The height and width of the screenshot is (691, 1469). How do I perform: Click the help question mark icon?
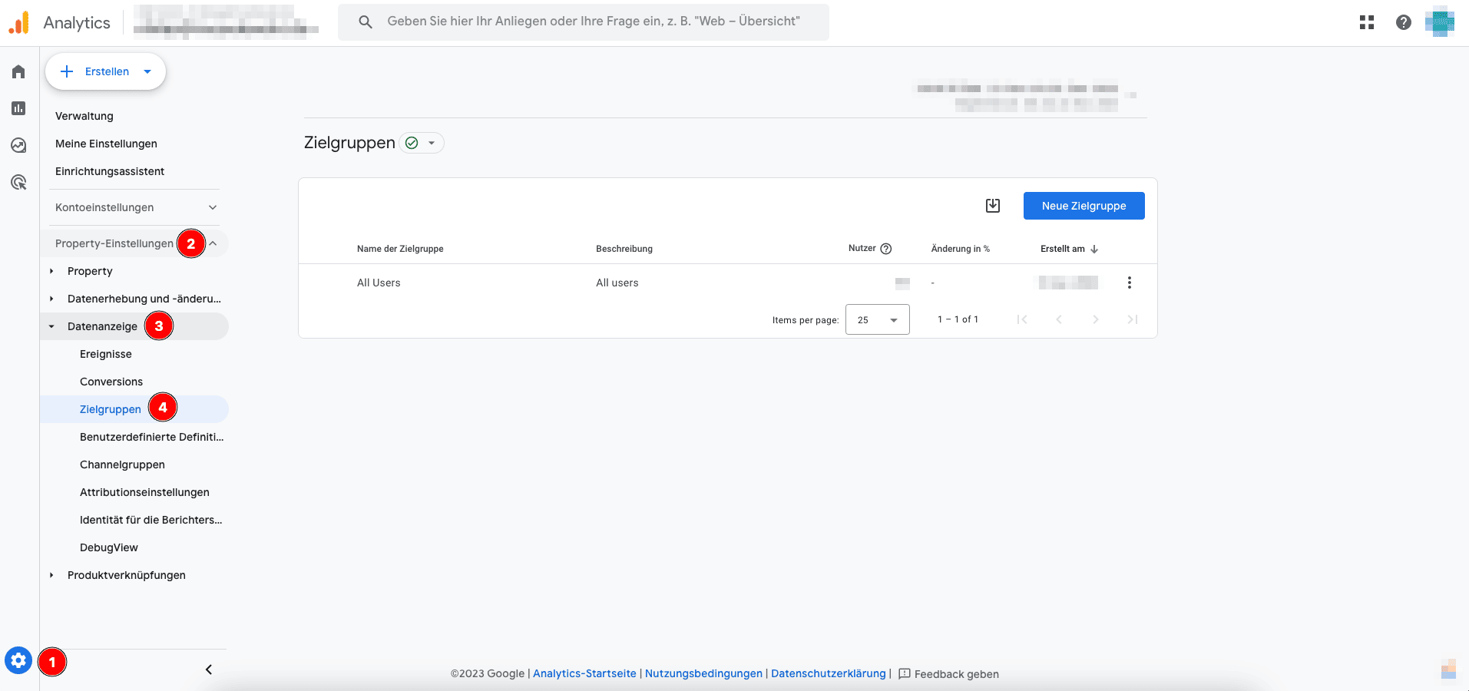pyautogui.click(x=1403, y=22)
